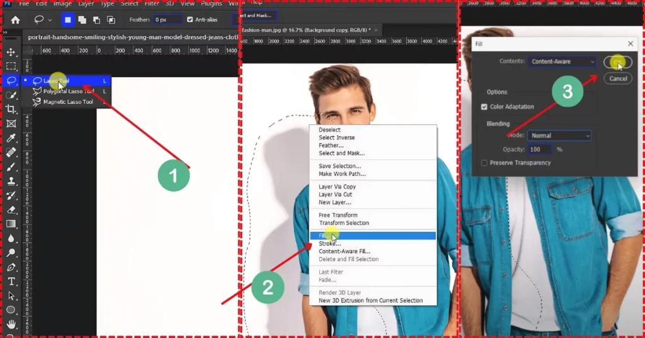Viewport: 645px width, 338px height.
Task: Select the Lasso tool icon in the left toolbar
Action: [x=11, y=80]
